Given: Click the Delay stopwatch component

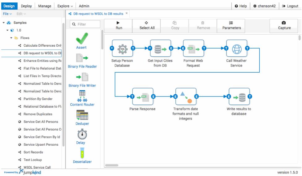Looking at the screenshot, I should tap(82, 134).
